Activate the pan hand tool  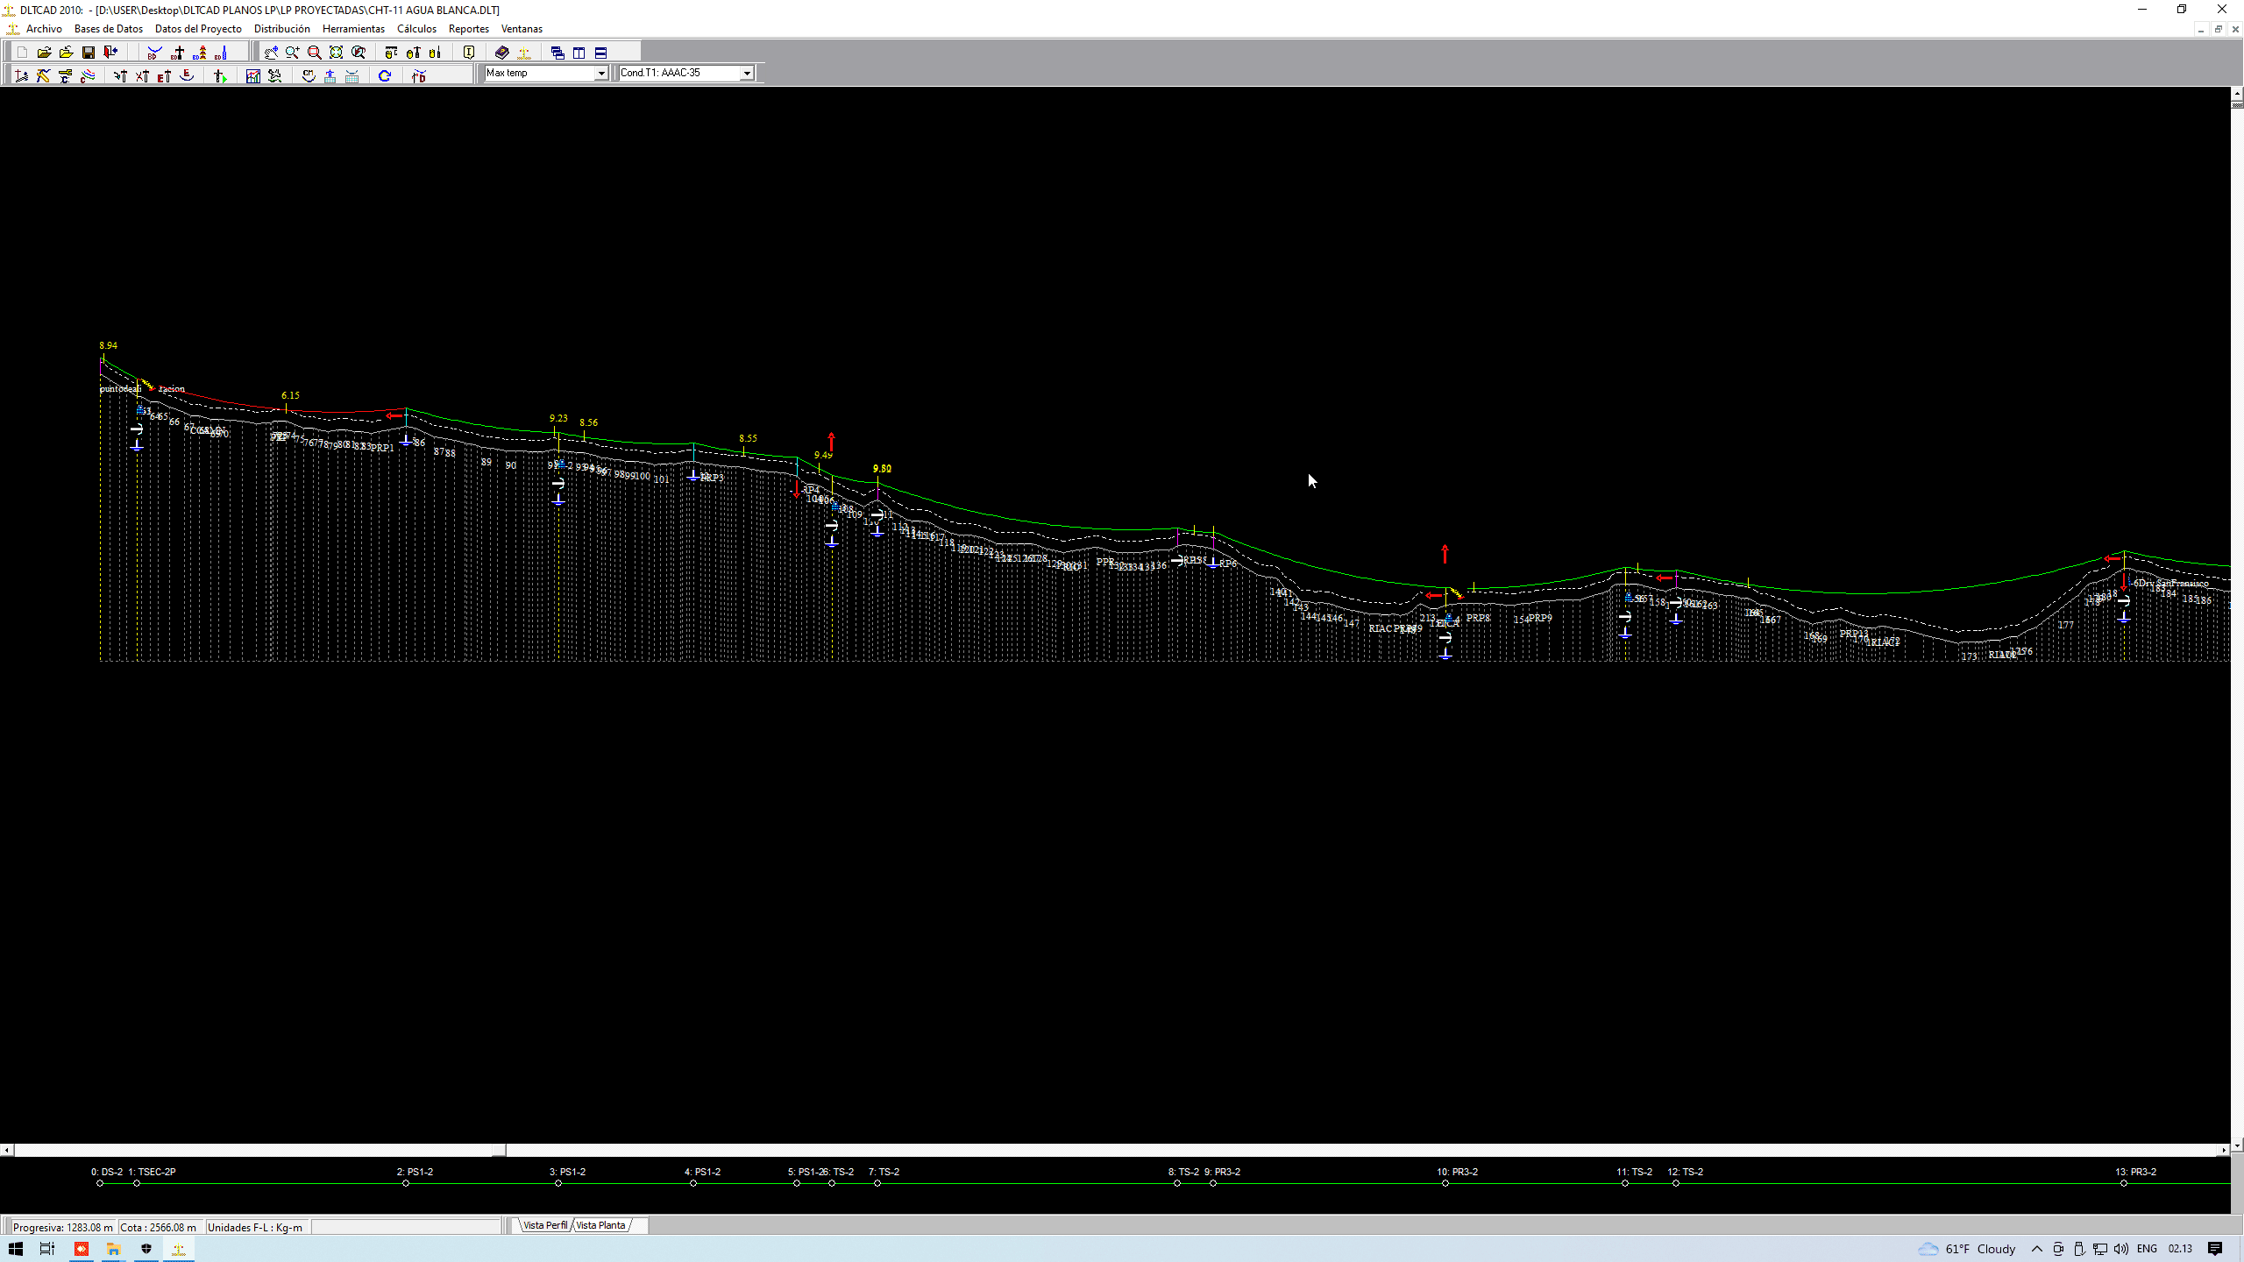pos(271,53)
